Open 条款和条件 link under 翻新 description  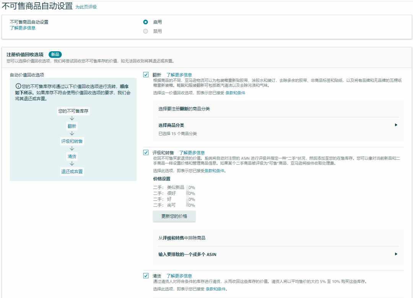click(x=235, y=93)
